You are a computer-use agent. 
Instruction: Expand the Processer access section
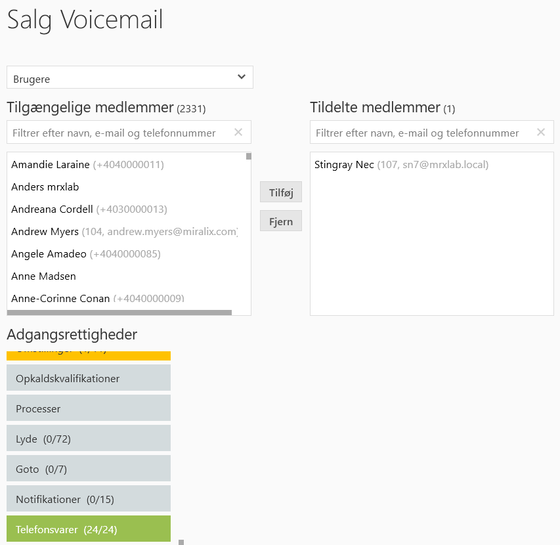click(x=89, y=408)
